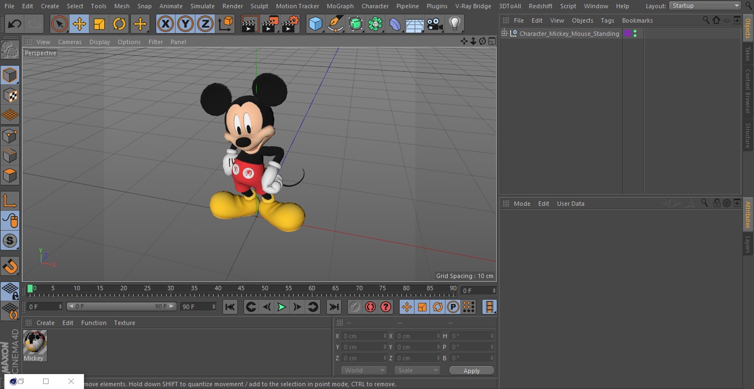Toggle Autokeying button

click(370, 307)
